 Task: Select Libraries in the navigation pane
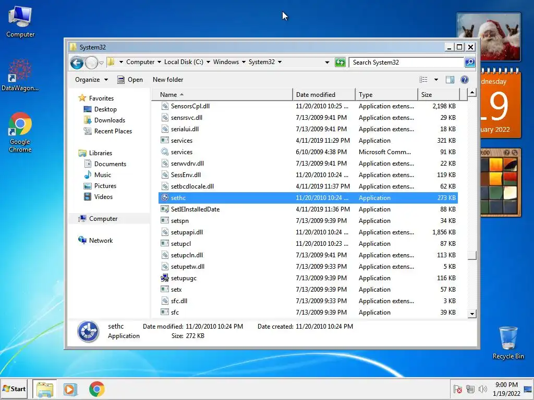coord(101,153)
